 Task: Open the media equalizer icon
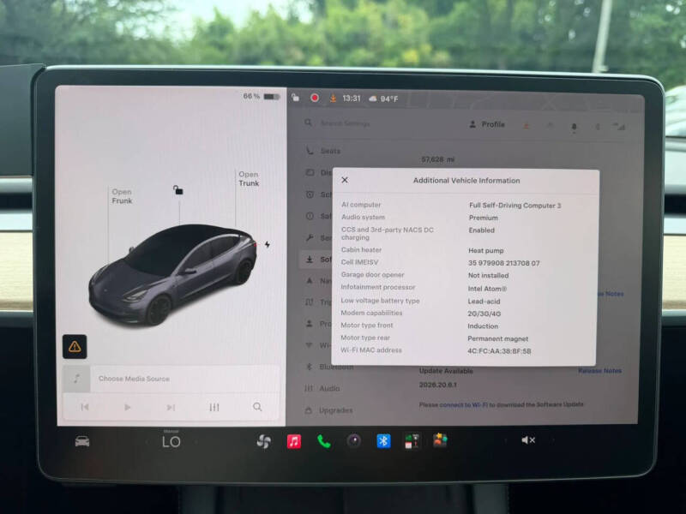pos(214,408)
